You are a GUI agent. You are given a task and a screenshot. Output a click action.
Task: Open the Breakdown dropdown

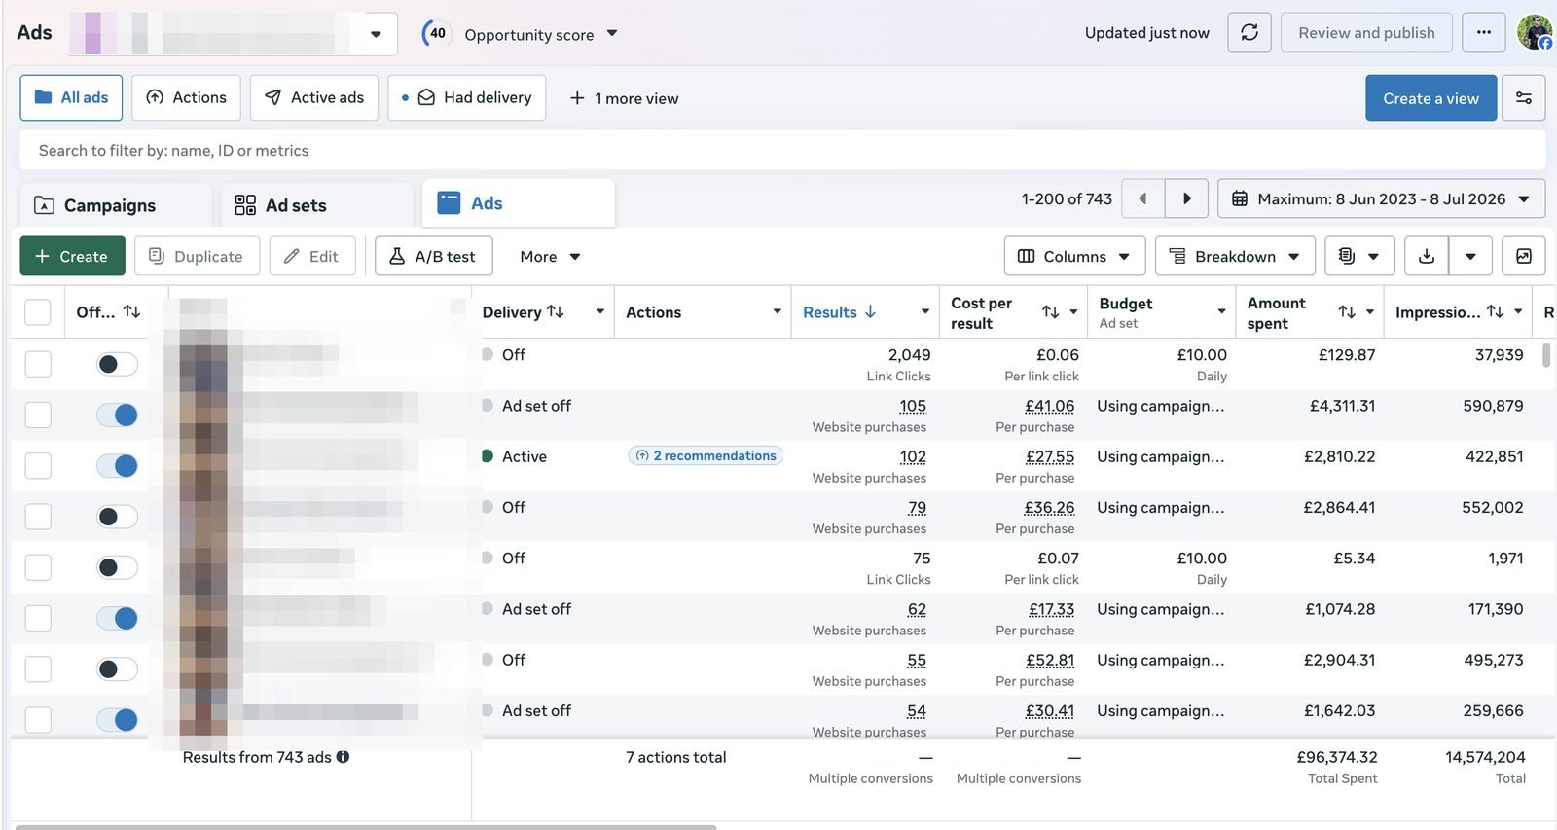[x=1235, y=256]
